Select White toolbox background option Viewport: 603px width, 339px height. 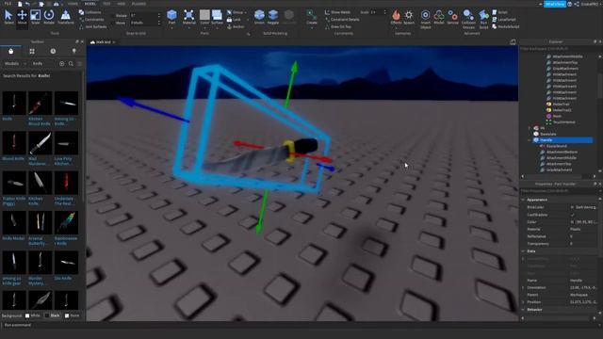click(x=27, y=315)
